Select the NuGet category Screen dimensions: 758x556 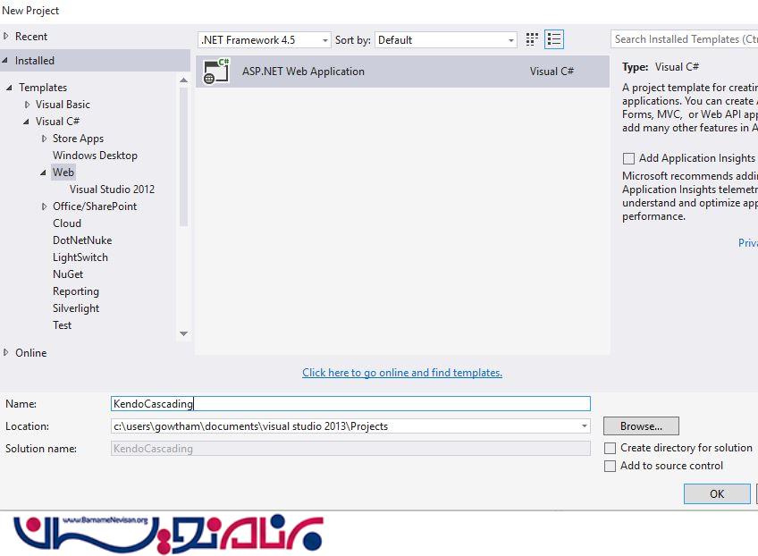coord(68,274)
